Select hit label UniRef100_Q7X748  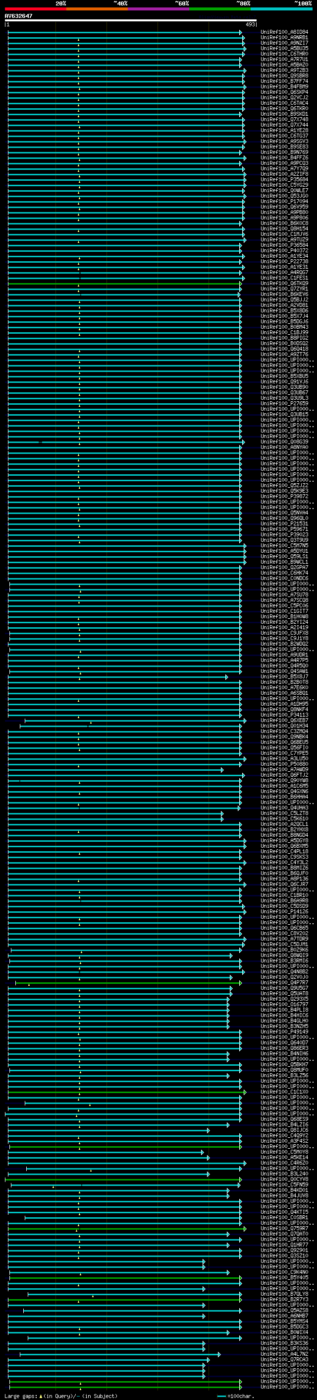click(x=284, y=119)
